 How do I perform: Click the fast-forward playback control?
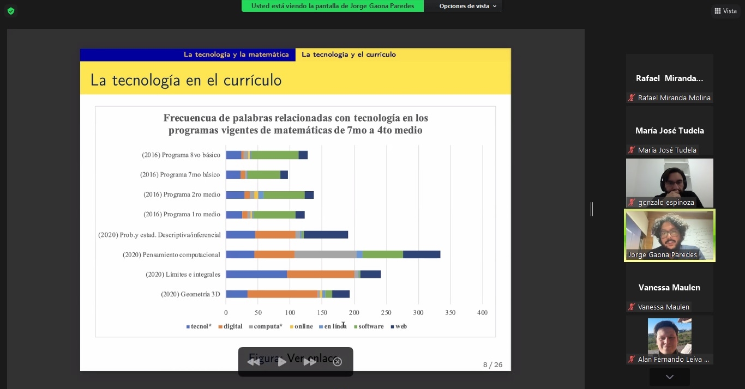pyautogui.click(x=310, y=362)
